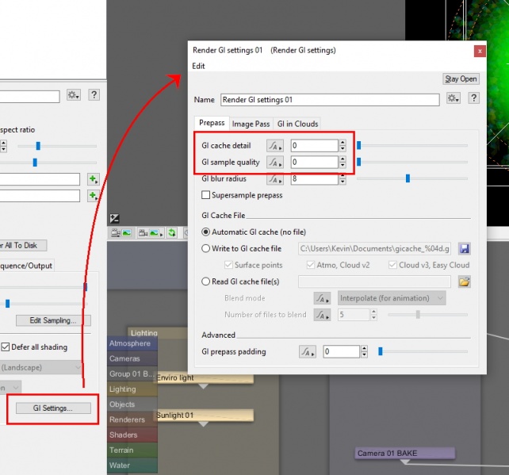Select the Atmosphere node category

tap(132, 343)
